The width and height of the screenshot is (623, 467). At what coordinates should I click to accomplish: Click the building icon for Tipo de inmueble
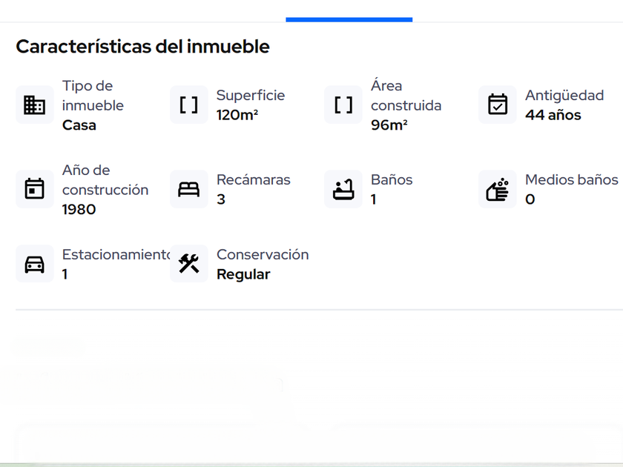[35, 105]
